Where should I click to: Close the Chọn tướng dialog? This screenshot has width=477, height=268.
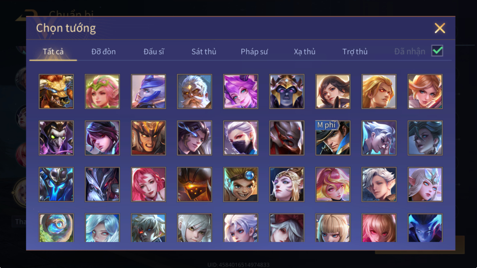pyautogui.click(x=440, y=28)
